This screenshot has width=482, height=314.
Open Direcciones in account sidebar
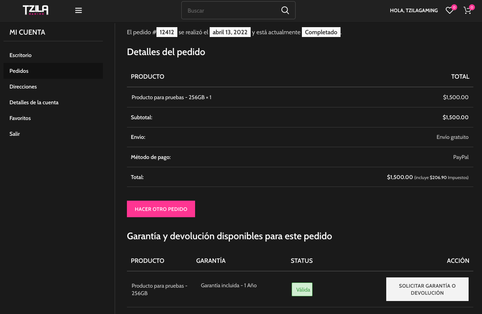[23, 87]
